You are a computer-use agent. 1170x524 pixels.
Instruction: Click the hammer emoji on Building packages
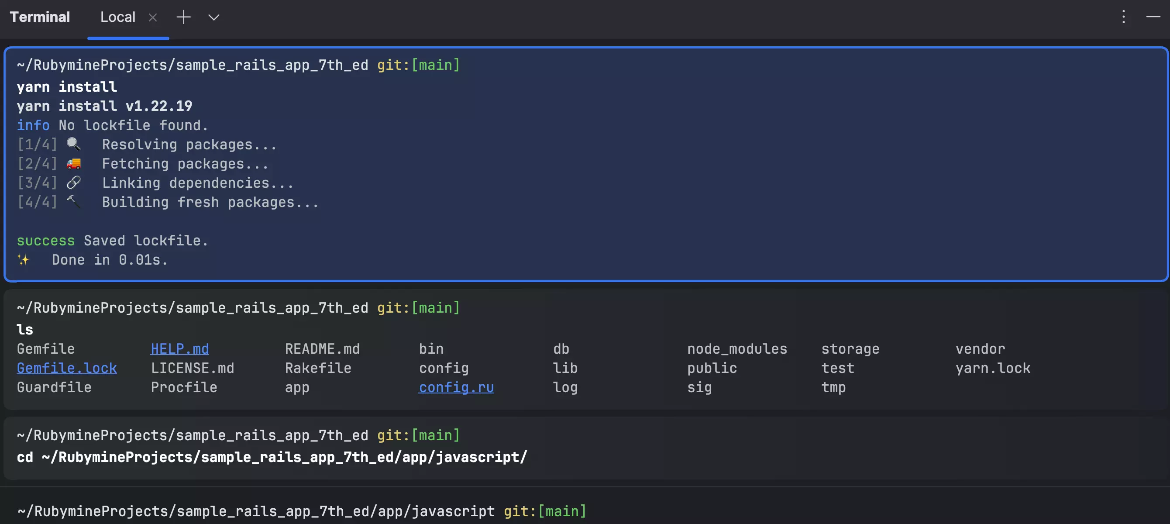[73, 202]
